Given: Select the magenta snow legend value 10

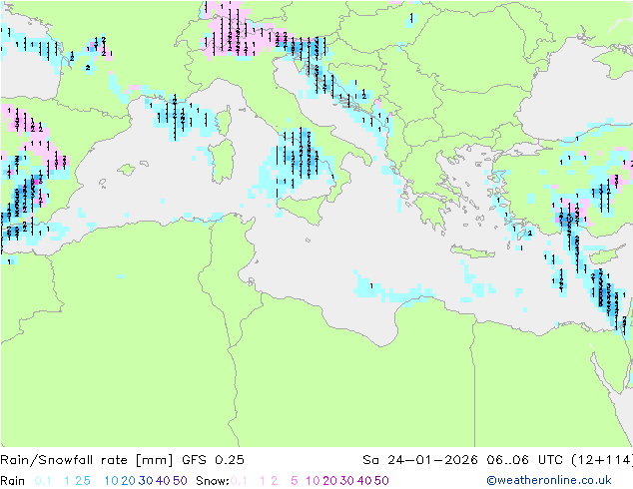Looking at the screenshot, I should (x=313, y=481).
